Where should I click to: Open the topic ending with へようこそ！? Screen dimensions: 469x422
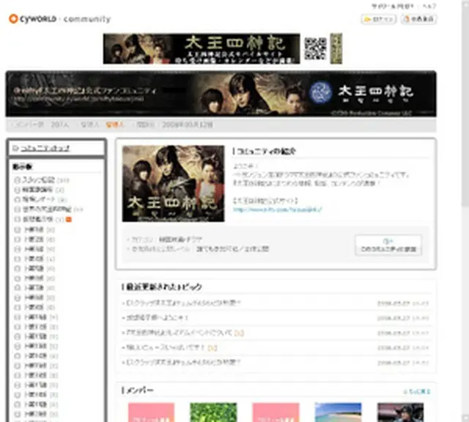coord(158,318)
